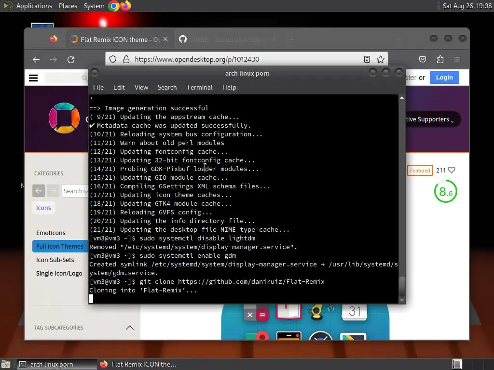Open the Terminal menu in terminal window

pyautogui.click(x=199, y=88)
